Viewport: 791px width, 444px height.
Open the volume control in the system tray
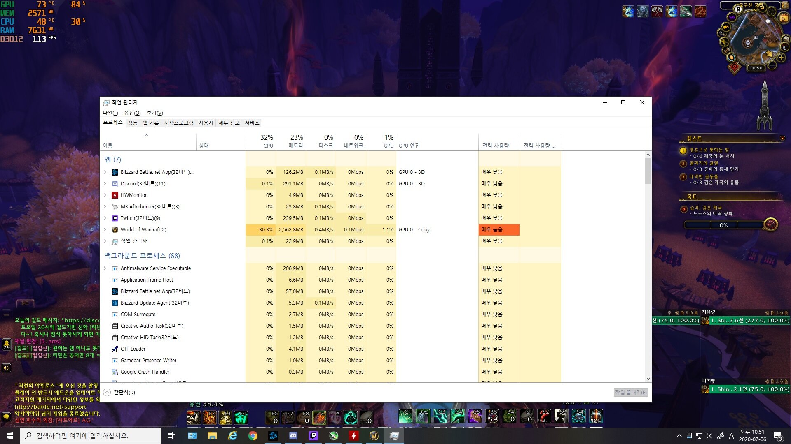click(709, 436)
